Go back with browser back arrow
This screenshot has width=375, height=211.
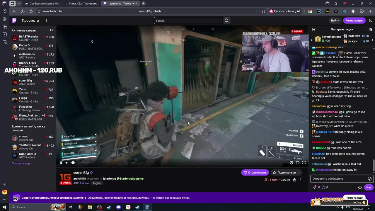(14, 11)
